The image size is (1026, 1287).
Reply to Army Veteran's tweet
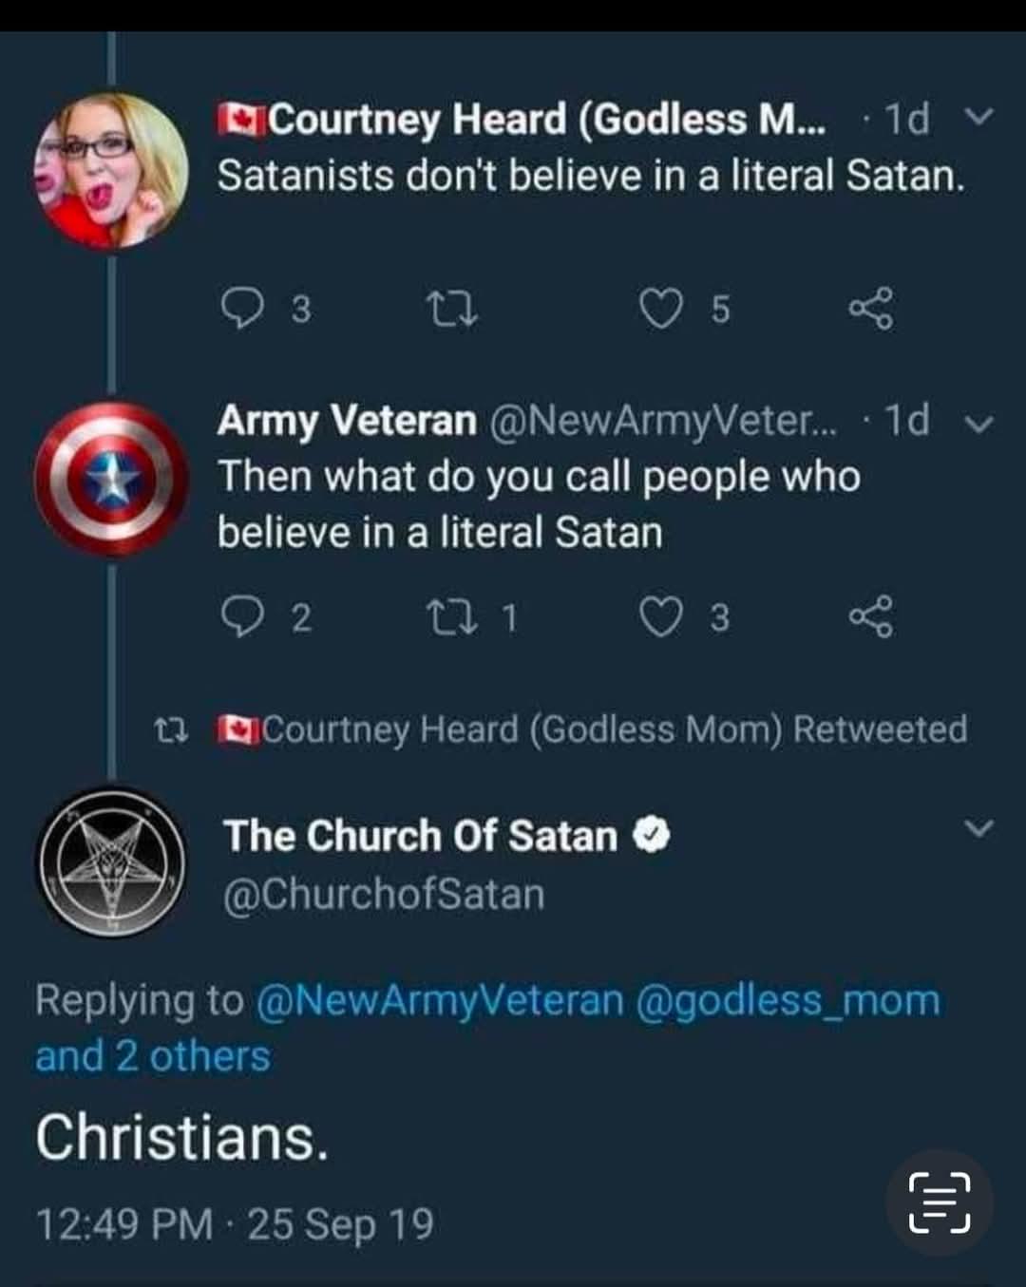[x=242, y=617]
